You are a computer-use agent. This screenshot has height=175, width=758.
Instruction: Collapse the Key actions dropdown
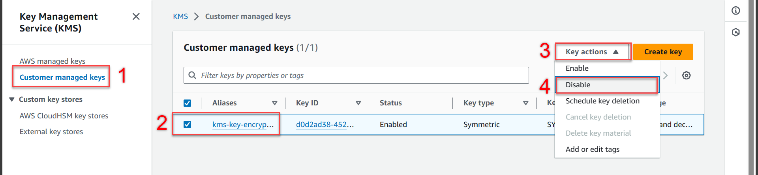point(592,52)
